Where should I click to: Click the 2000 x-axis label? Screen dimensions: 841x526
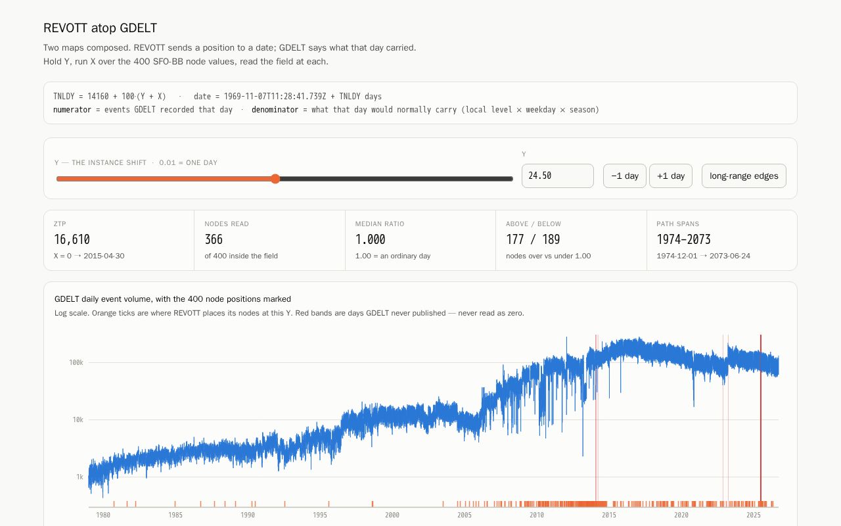392,515
